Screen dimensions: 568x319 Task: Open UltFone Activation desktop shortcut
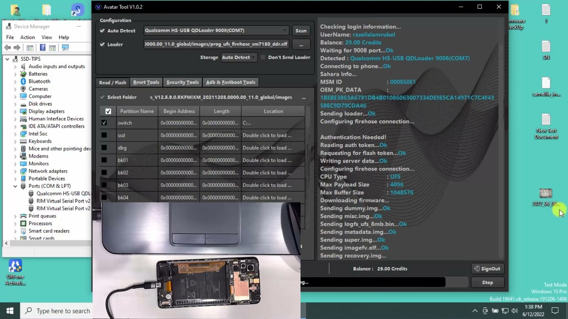[15, 272]
